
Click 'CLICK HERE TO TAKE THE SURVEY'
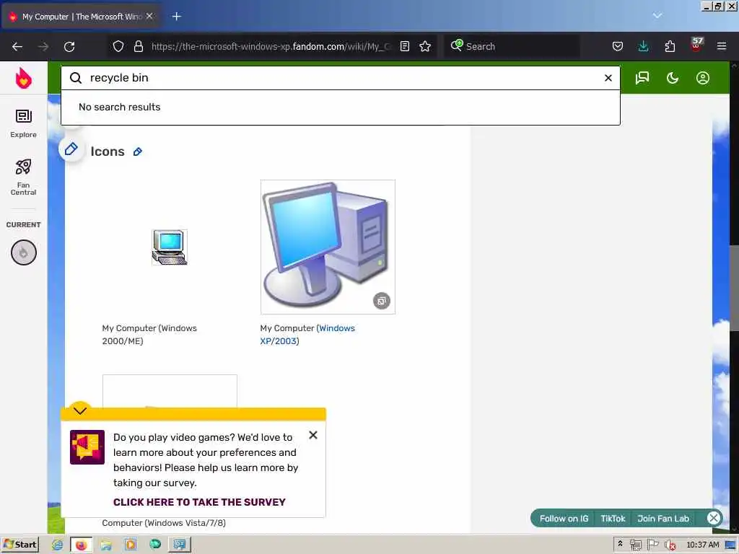[x=199, y=502]
